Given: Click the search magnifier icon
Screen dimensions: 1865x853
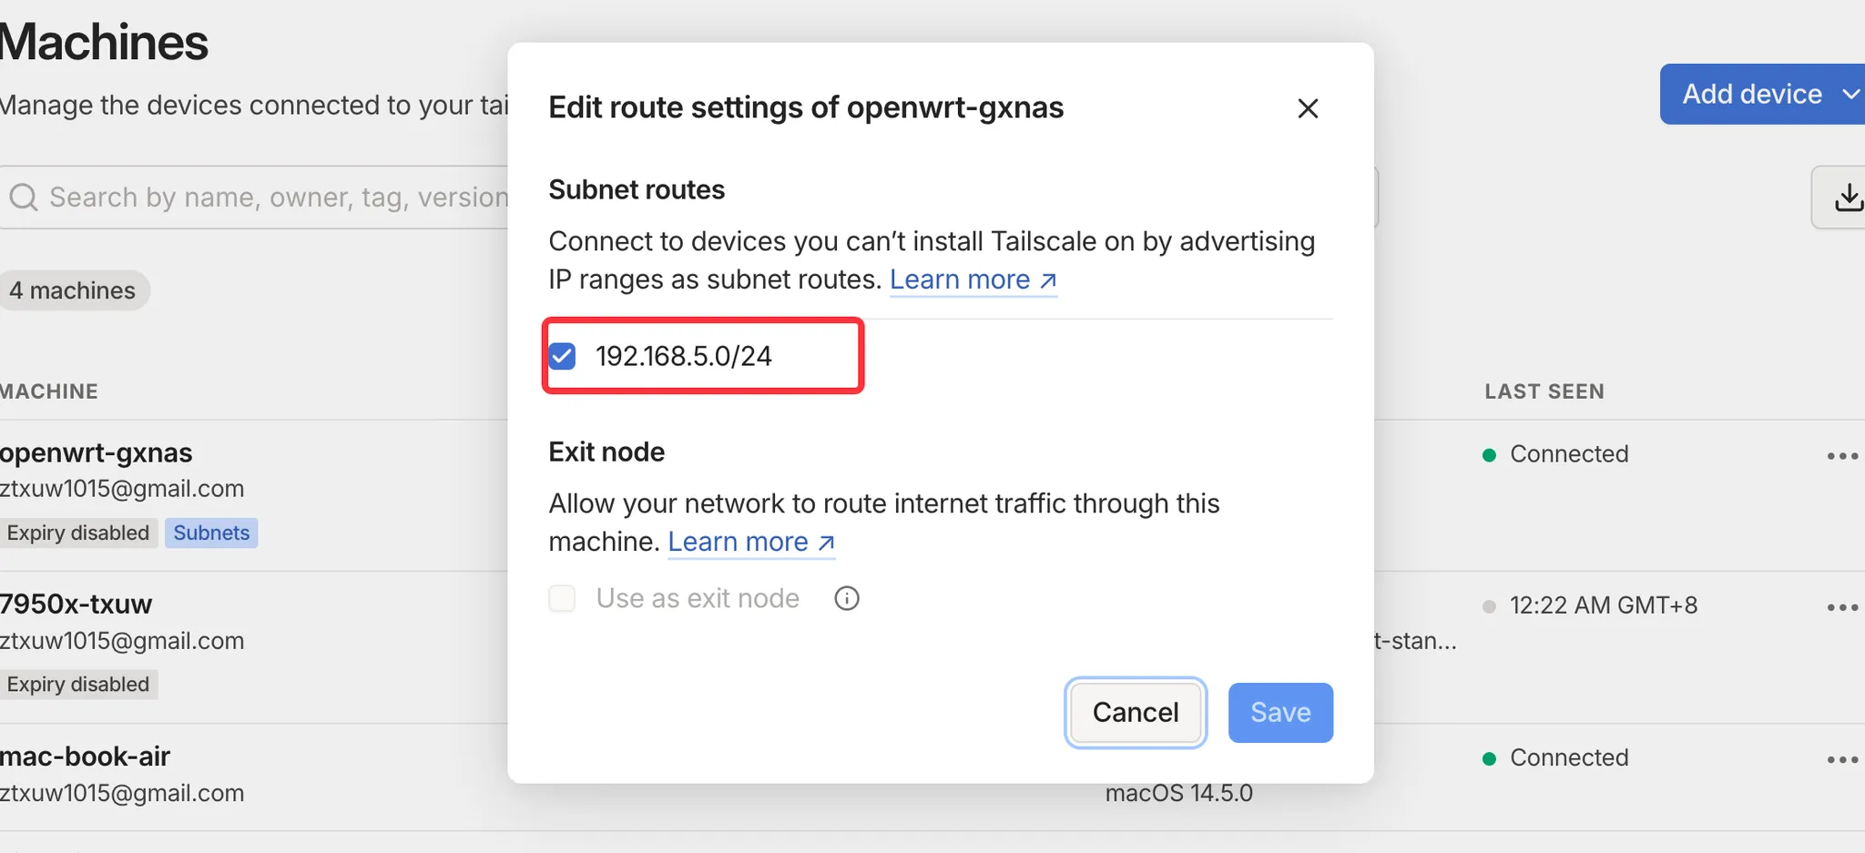Looking at the screenshot, I should click(x=24, y=197).
